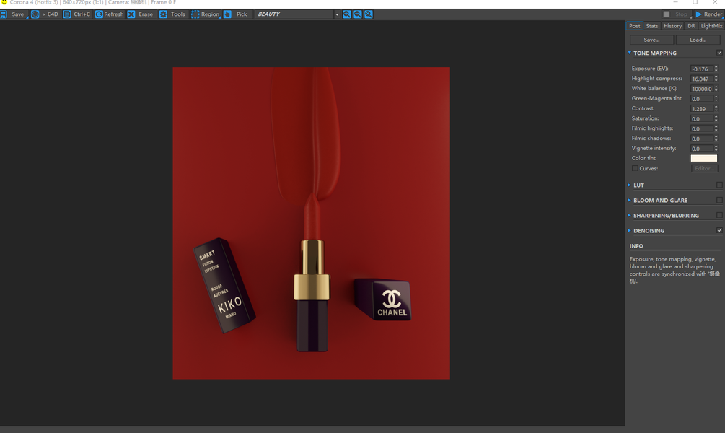This screenshot has height=433, width=725.
Task: Click the Exposure (EV) value field
Action: [701, 69]
